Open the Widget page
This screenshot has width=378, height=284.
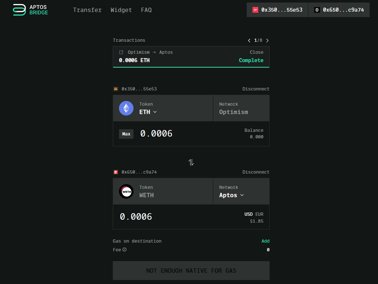click(121, 10)
